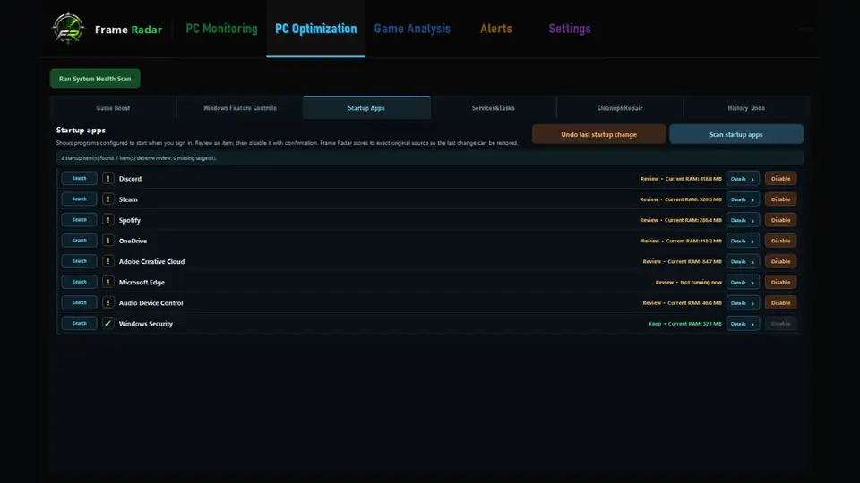Select the Startup Apps sub-tab
The image size is (860, 483).
(366, 108)
